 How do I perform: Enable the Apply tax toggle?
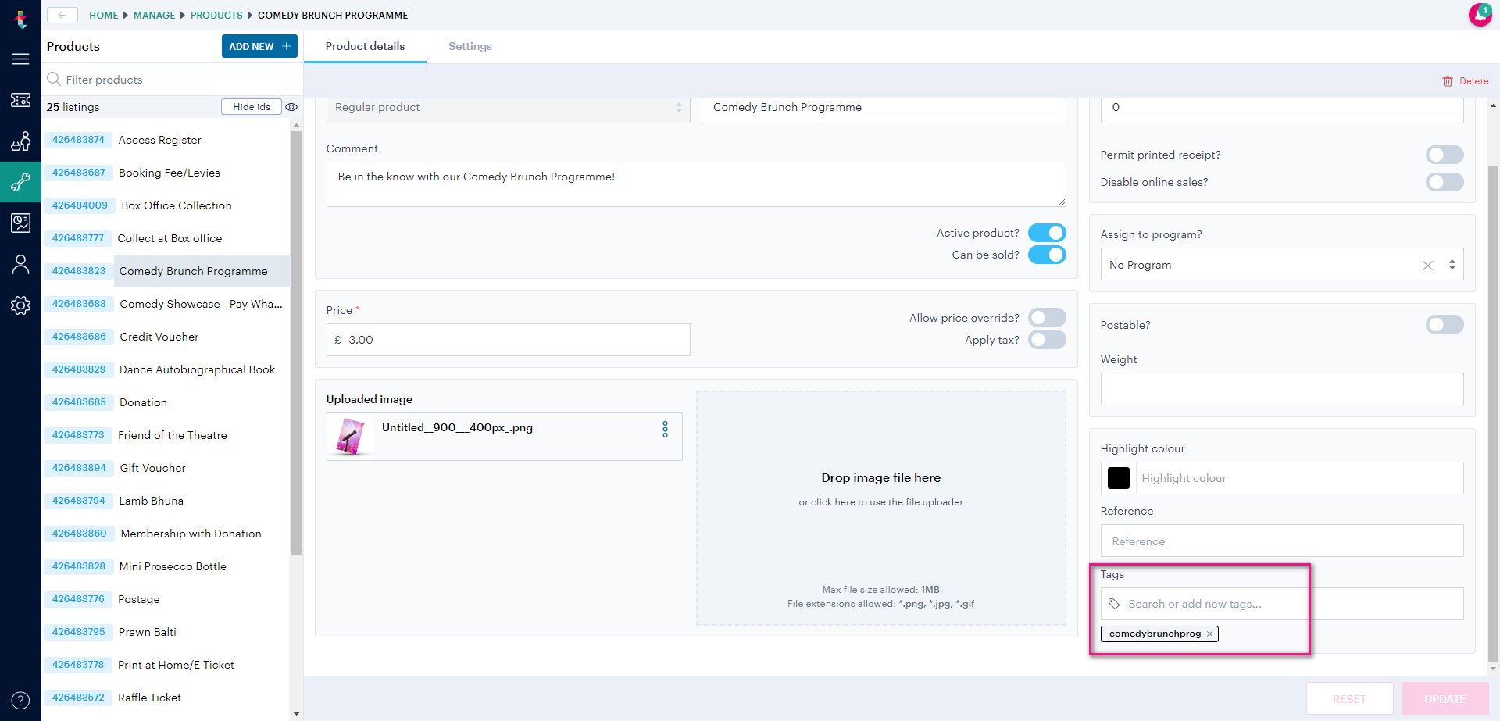pos(1047,339)
